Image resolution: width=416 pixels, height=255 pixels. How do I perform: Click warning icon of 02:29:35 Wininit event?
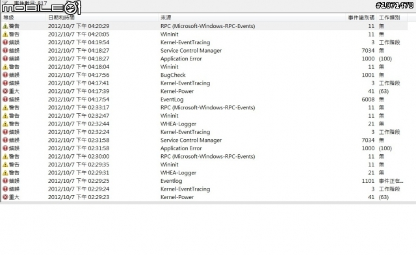pos(5,165)
